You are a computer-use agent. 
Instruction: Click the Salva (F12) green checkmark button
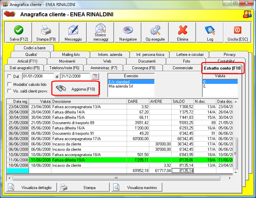[19, 33]
